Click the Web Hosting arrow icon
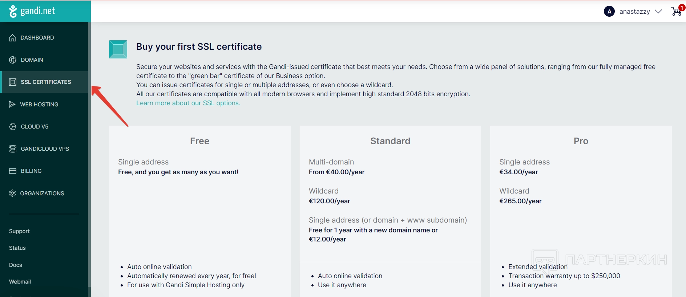 tap(12, 104)
